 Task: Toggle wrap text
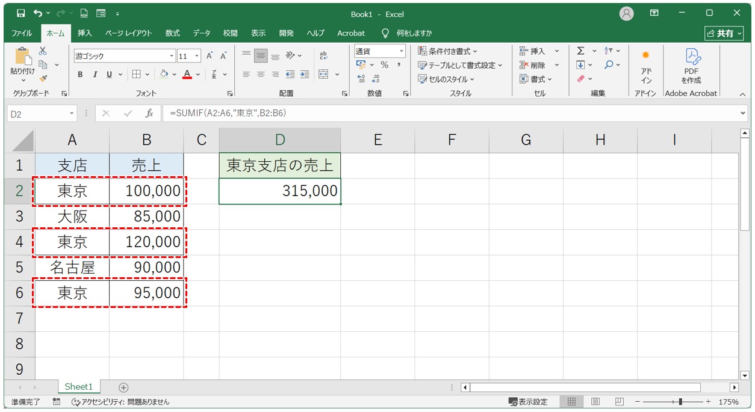323,55
